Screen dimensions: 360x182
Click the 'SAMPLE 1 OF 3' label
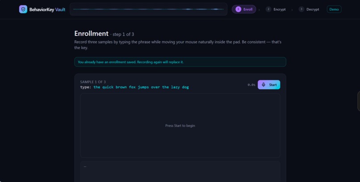[x=93, y=82]
